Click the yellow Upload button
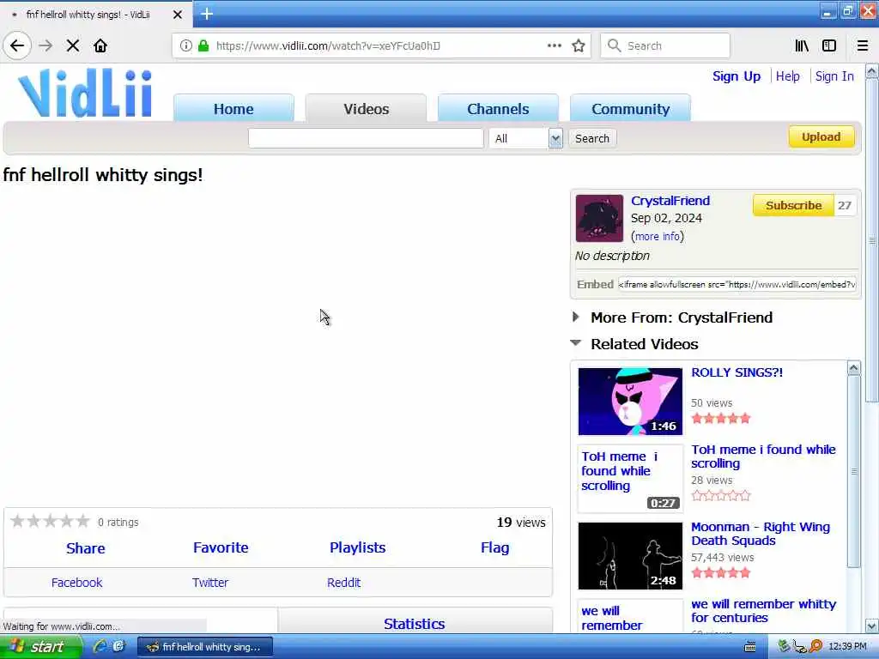 (x=821, y=136)
